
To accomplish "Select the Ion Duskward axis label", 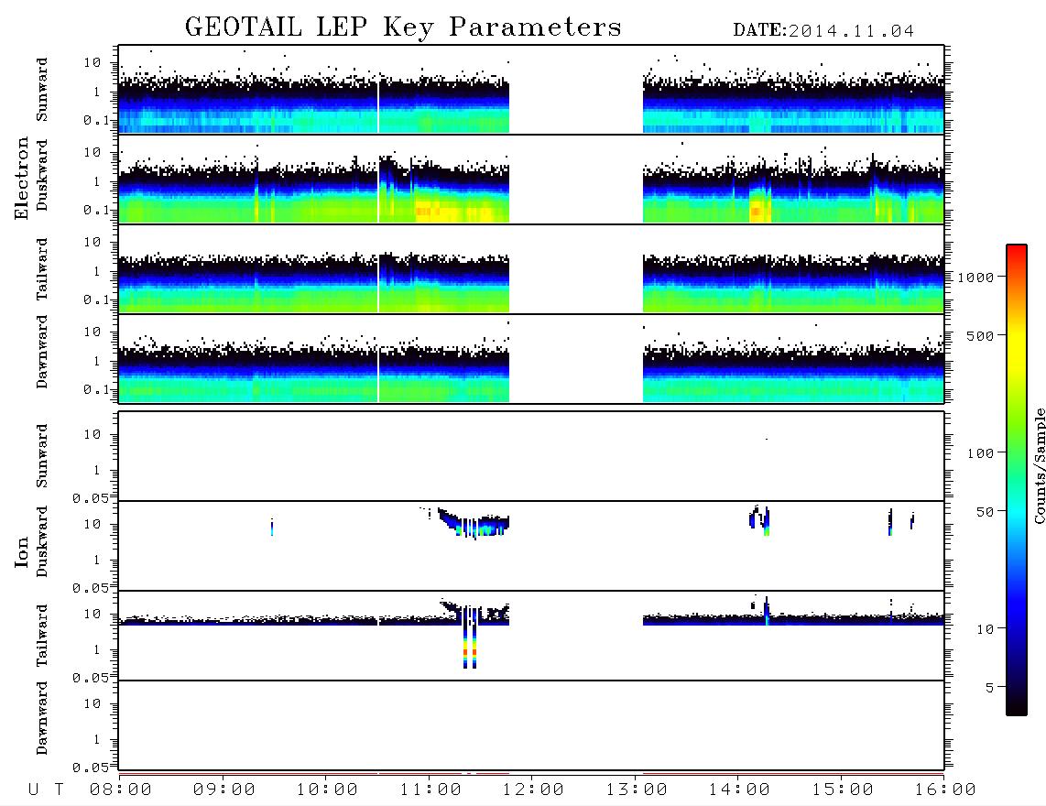I will (42, 542).
